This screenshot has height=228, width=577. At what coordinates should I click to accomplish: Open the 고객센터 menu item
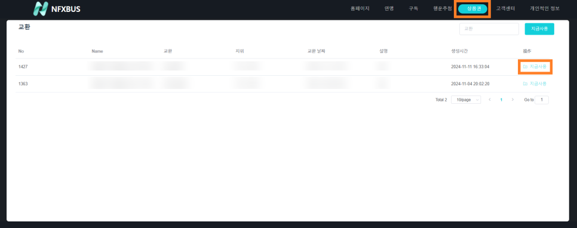(505, 9)
